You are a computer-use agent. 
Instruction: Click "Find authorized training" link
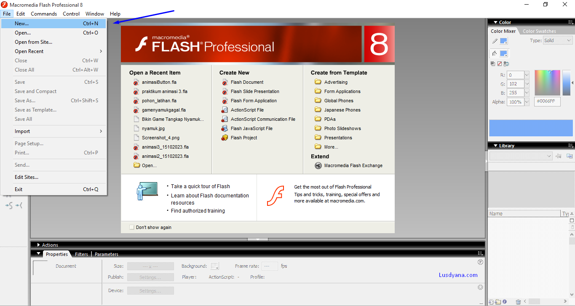[x=198, y=211]
